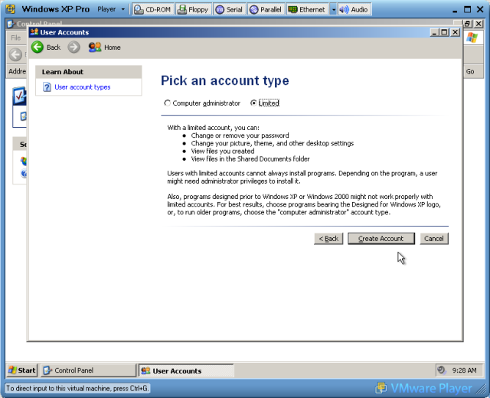The width and height of the screenshot is (490, 398).
Task: Switch to User Accounts taskbar button
Action: pyautogui.click(x=186, y=370)
